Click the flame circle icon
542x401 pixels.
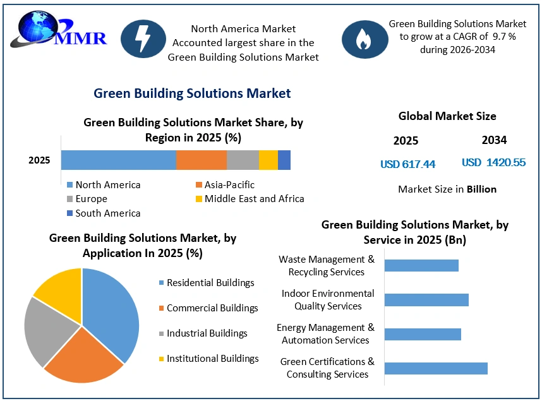pos(364,39)
